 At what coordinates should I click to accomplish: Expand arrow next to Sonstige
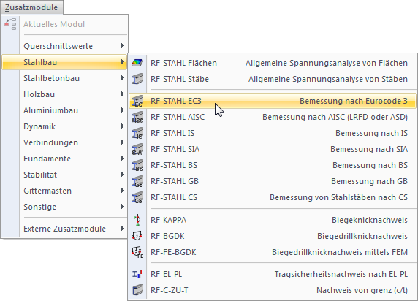(x=122, y=206)
